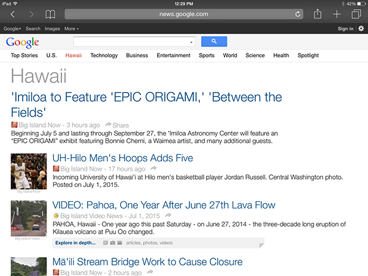The image size is (368, 276).
Task: Click Share next to 'Imiloa article
Action: pos(117,125)
